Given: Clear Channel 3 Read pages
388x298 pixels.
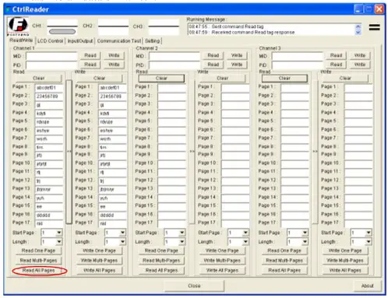Looking at the screenshot, I should [284, 78].
